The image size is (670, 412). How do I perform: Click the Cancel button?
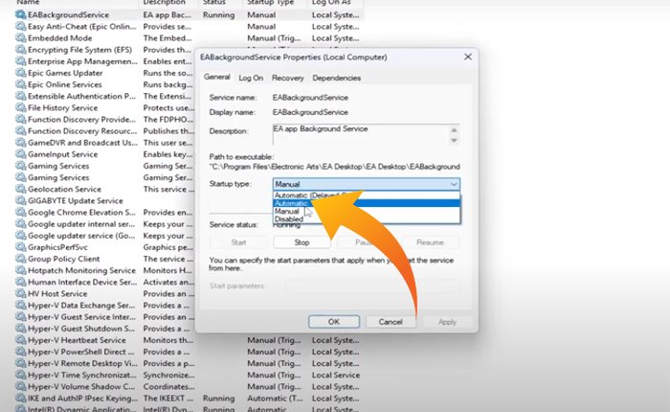pyautogui.click(x=391, y=322)
